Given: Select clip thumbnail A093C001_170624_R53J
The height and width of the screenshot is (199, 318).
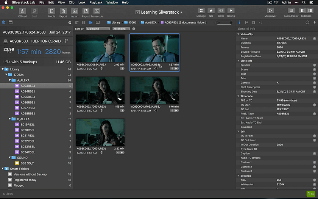Looking at the screenshot, I should [100, 48].
